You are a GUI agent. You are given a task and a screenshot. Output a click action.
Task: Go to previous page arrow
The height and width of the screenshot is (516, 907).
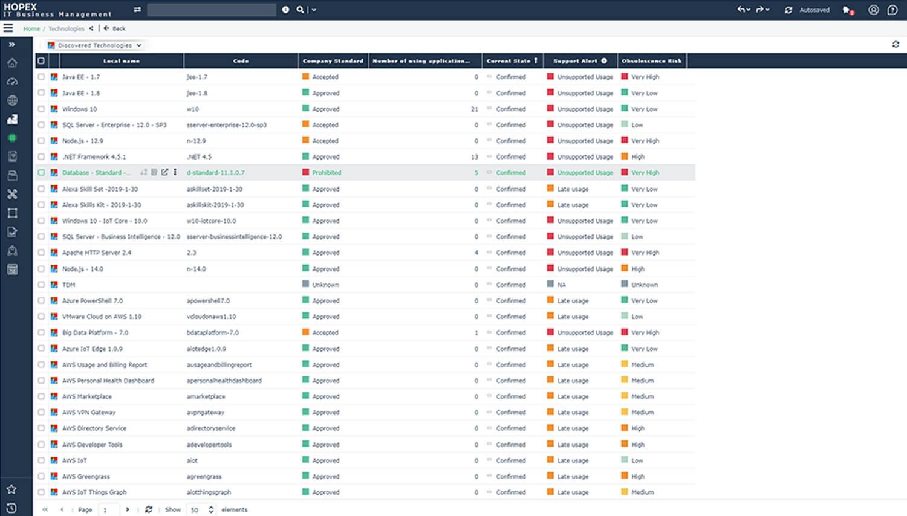62,509
